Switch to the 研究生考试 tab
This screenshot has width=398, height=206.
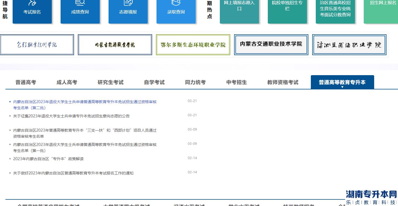pos(111,82)
